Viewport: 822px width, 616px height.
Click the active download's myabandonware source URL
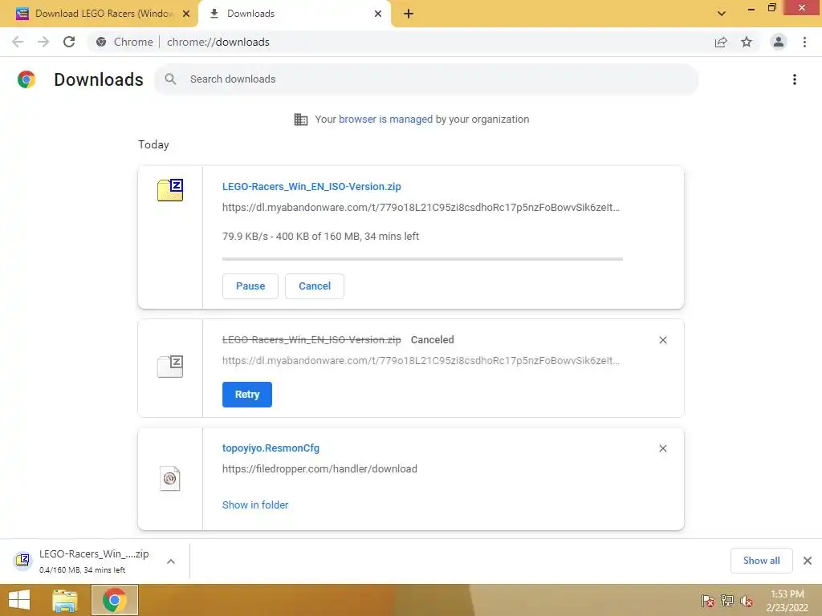tap(421, 208)
